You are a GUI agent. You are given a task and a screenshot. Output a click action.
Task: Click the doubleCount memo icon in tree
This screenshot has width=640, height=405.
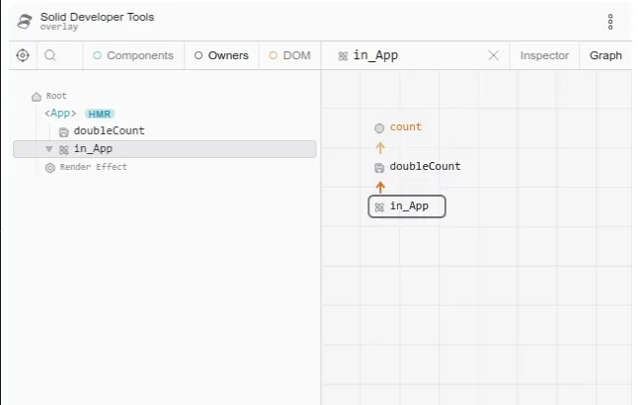tap(63, 131)
